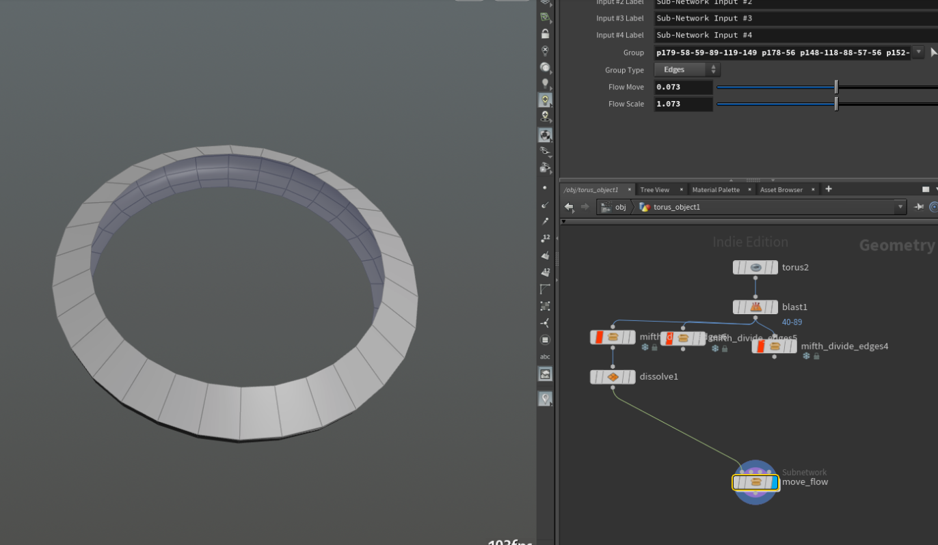Switch to the Tree View tab
Screen dimensions: 938x545
click(x=655, y=189)
